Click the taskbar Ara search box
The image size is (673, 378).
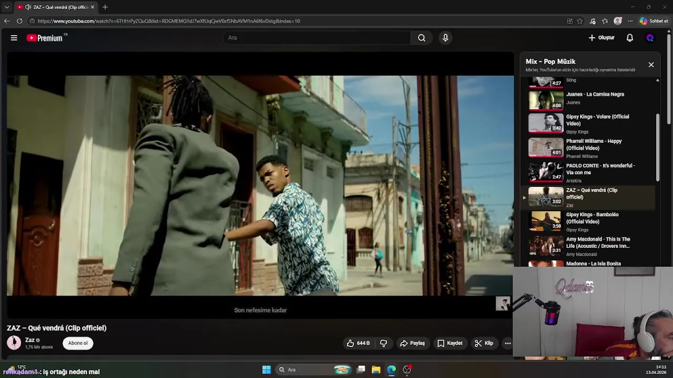(x=314, y=370)
